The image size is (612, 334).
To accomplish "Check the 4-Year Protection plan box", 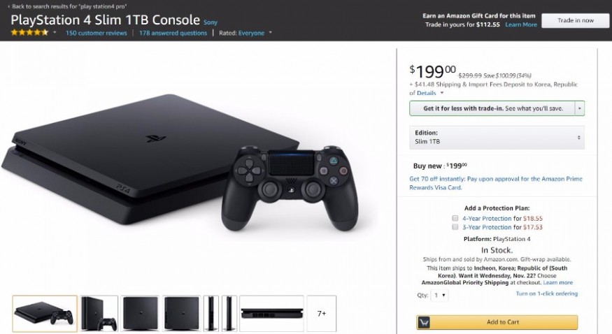I will tap(455, 218).
